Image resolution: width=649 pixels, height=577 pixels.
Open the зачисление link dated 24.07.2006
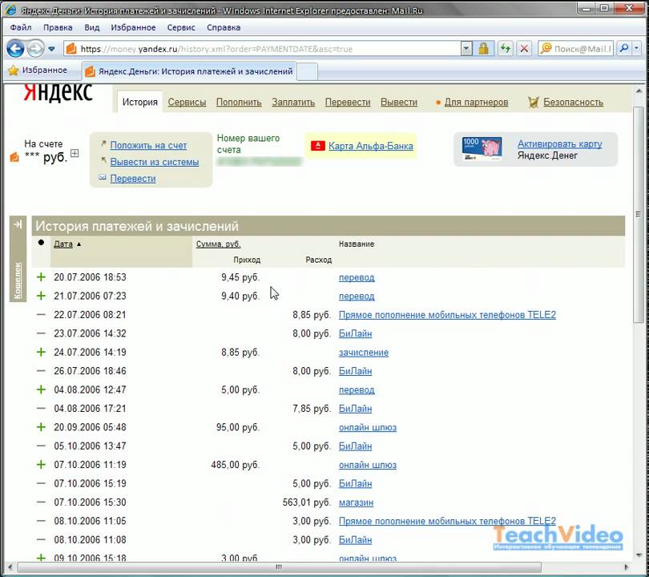click(x=364, y=353)
